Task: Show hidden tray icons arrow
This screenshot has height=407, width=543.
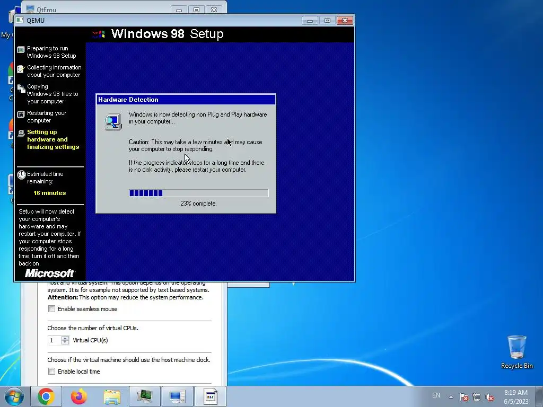Action: (451, 396)
